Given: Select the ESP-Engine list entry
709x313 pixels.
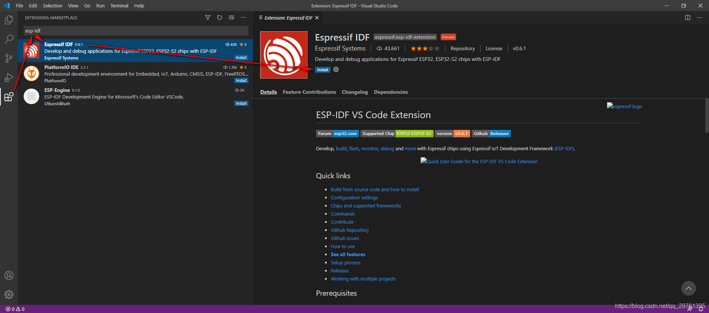Looking at the screenshot, I should [x=135, y=96].
